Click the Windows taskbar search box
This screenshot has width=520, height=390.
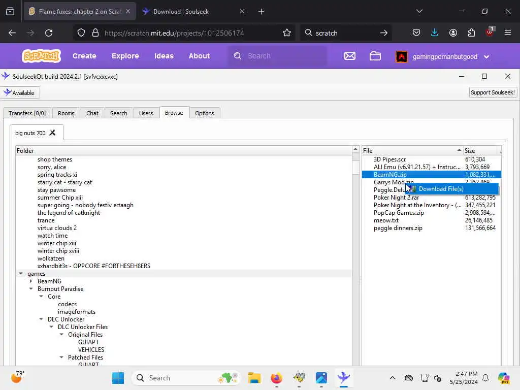(186, 378)
